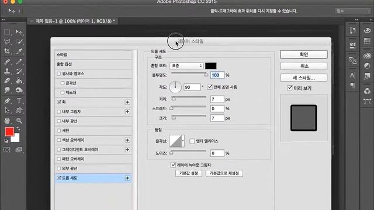Click the 기본값 설정 button

tap(189, 173)
